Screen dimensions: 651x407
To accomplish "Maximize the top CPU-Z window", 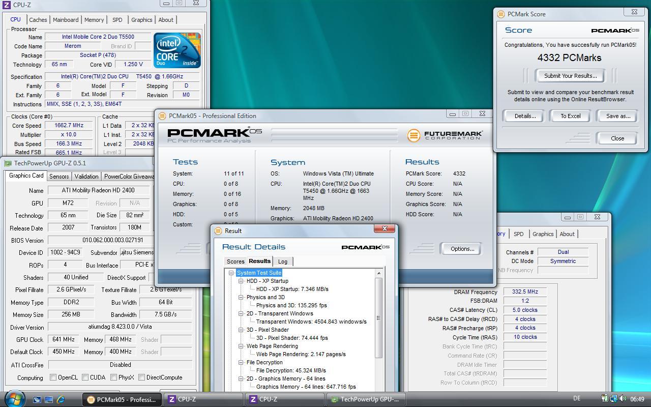I will pos(179,3).
